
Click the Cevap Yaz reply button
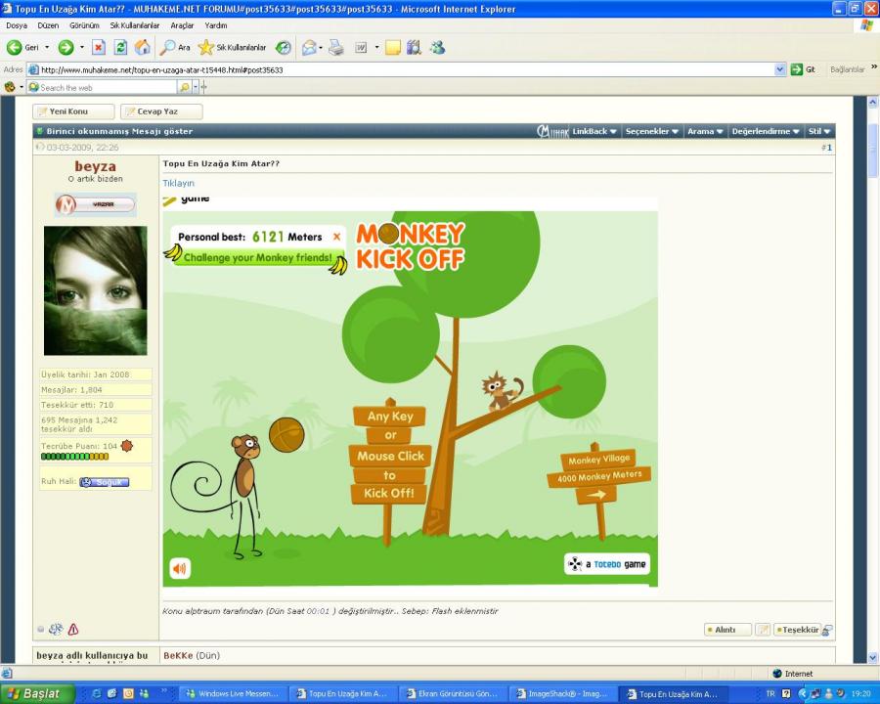161,111
